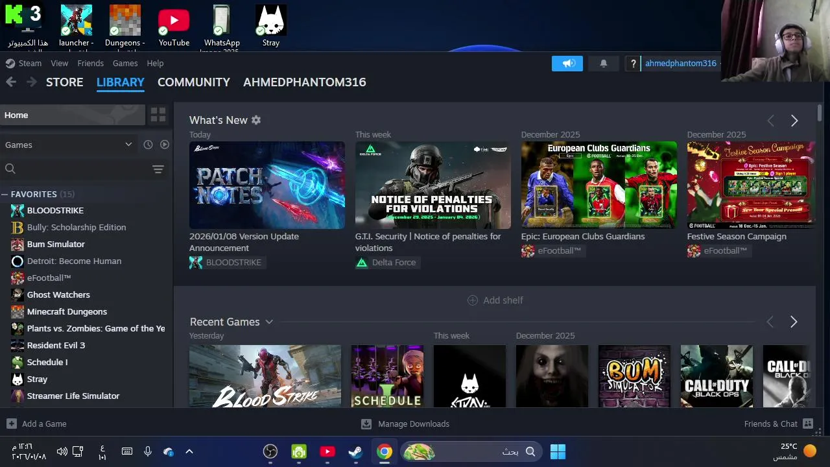Click YouTube taskbar icon
This screenshot has height=467, width=830.
327,451
